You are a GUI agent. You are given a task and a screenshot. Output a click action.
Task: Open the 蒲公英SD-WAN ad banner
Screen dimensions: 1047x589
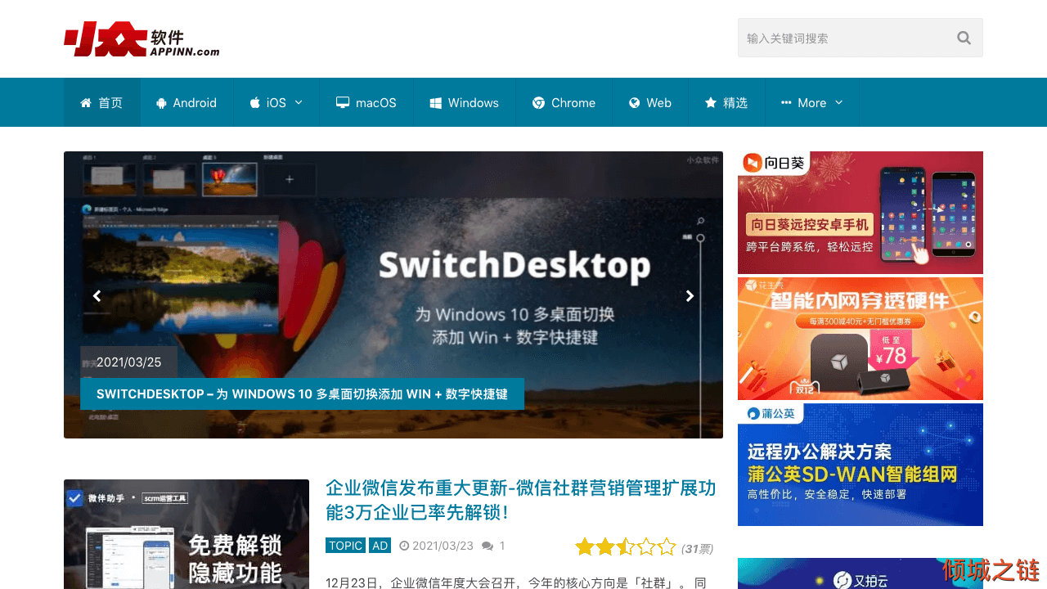coord(861,465)
